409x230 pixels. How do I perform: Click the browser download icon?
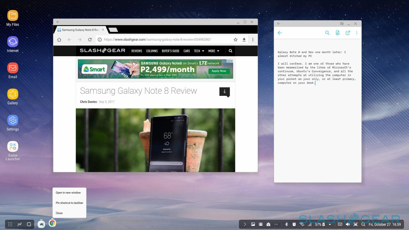click(x=244, y=40)
